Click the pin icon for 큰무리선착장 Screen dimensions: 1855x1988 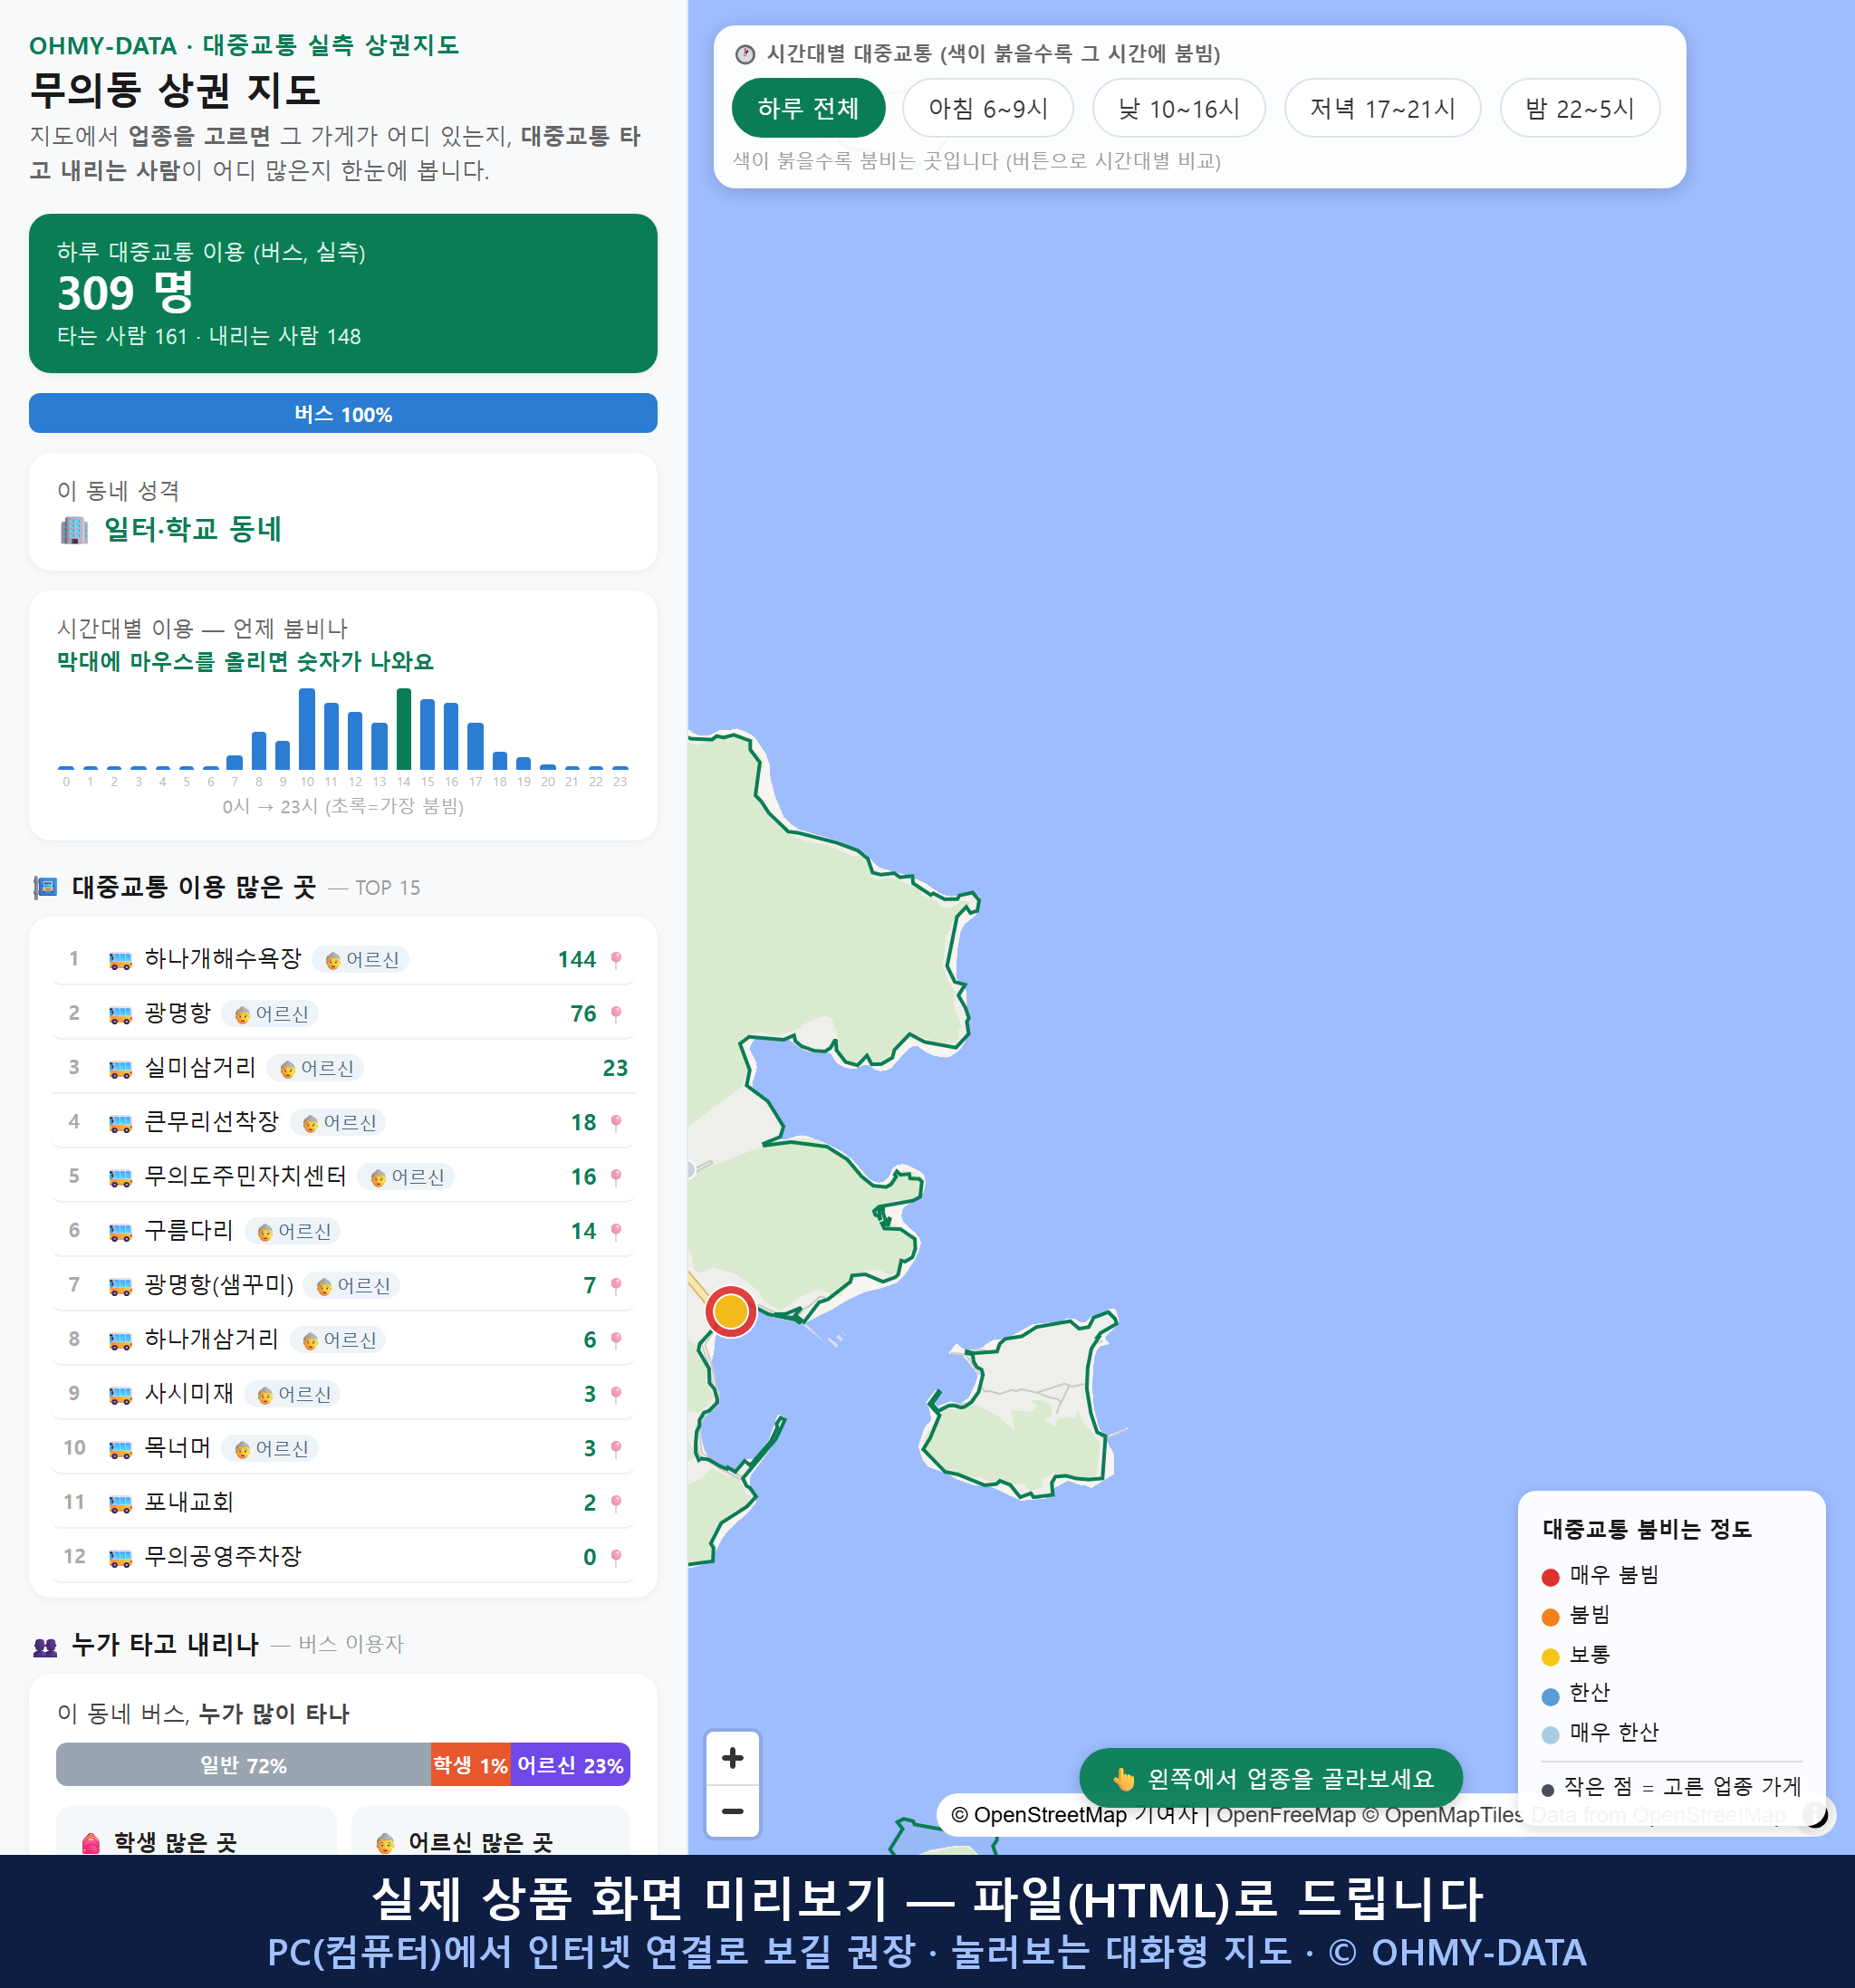pos(616,1123)
